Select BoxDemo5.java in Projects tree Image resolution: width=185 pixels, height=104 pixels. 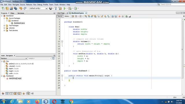pos(19,23)
